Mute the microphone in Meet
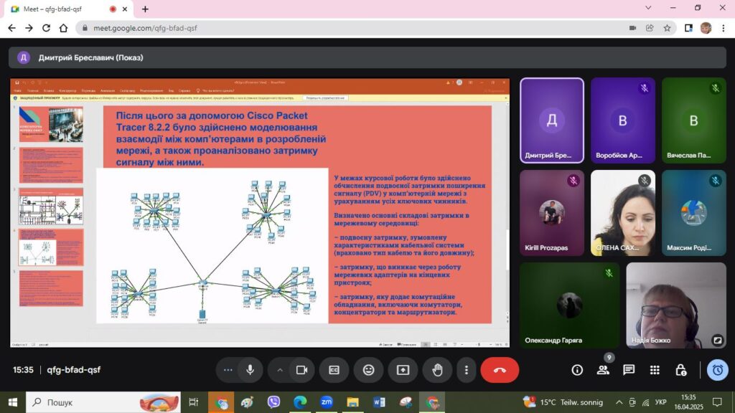 (251, 370)
